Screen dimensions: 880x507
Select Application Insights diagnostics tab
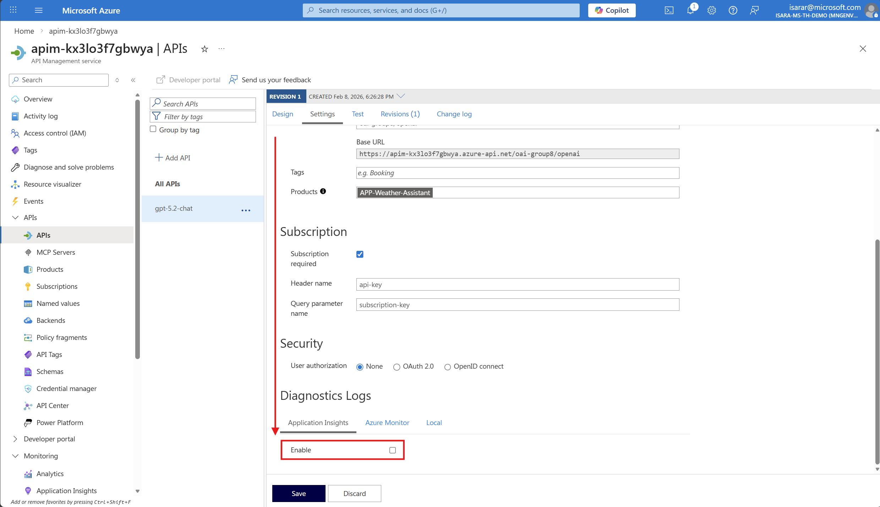click(318, 423)
